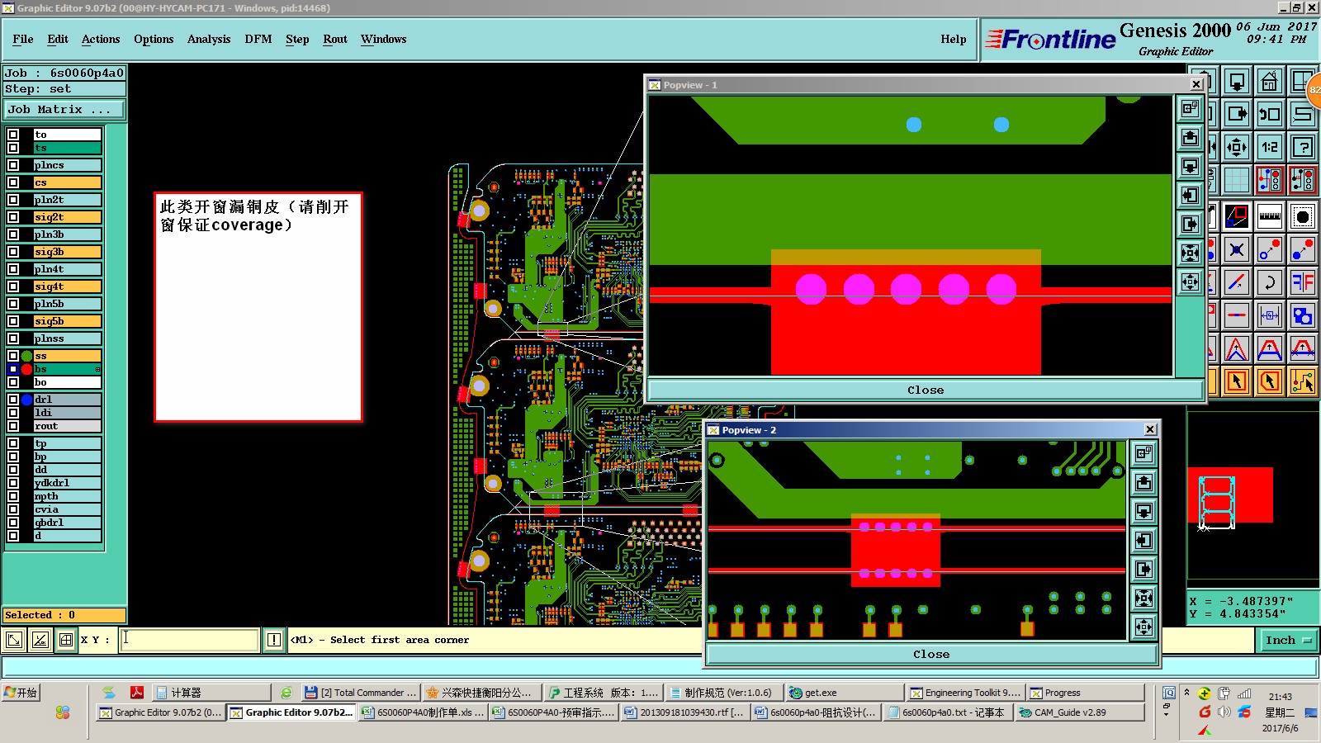This screenshot has width=1321, height=743.
Task: Click the exclamation mark icon beside coordinate field
Action: tap(273, 640)
